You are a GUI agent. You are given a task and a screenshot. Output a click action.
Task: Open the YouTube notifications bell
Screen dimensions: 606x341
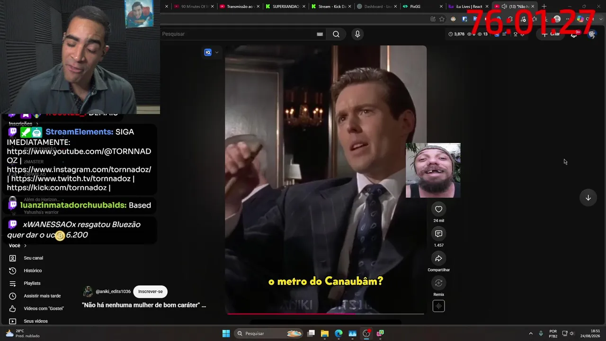(574, 34)
